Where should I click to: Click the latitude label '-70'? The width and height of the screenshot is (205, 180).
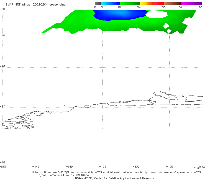coord(2,66)
